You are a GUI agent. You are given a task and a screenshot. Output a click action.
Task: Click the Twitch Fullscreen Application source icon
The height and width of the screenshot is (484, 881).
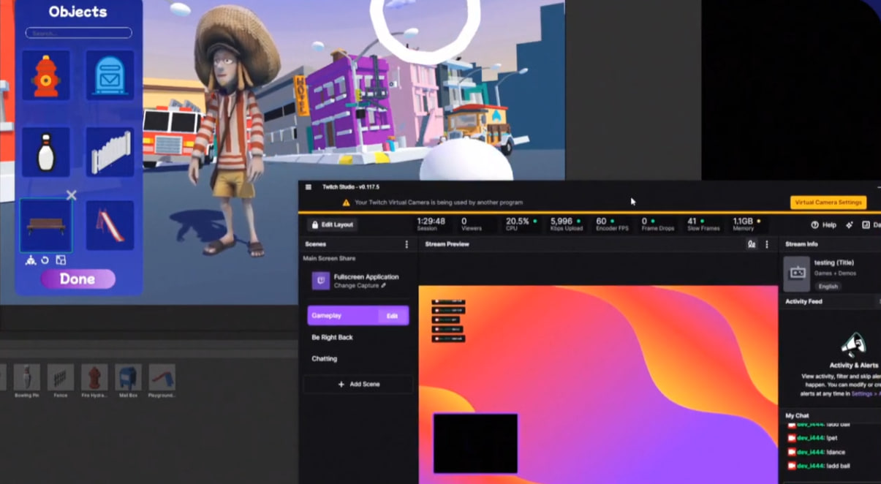[320, 281]
